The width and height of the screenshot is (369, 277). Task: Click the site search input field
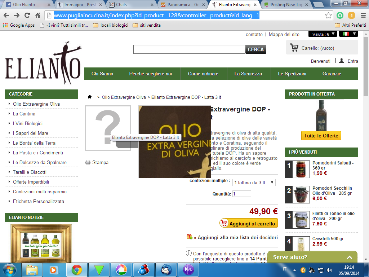click(x=190, y=49)
